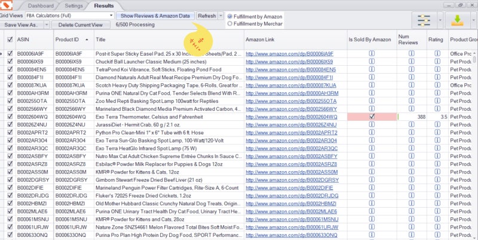The width and height of the screenshot is (478, 240).
Task: Click Is Sold By Amazon info icon for B0002APRT2
Action: 372,132
